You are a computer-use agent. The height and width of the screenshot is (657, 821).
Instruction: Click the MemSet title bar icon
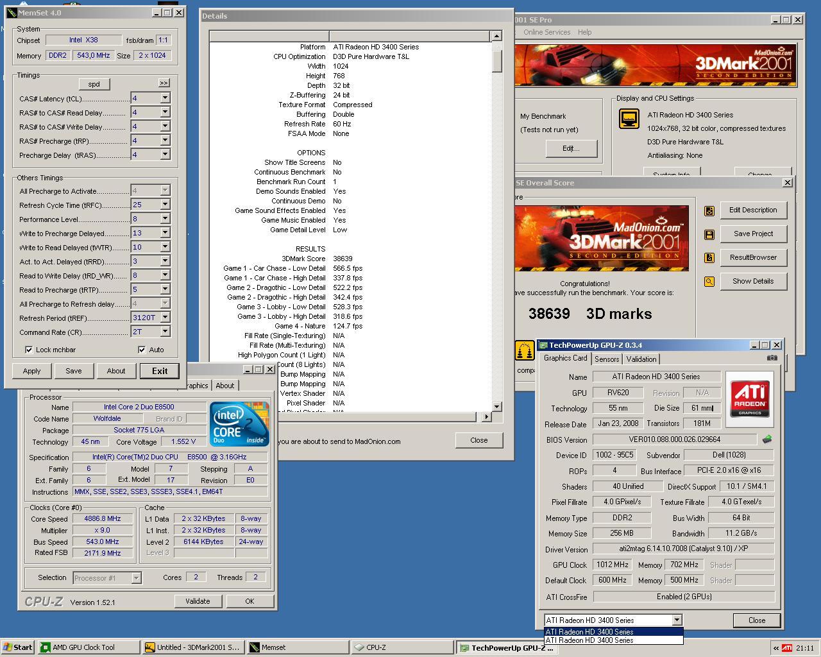12,13
